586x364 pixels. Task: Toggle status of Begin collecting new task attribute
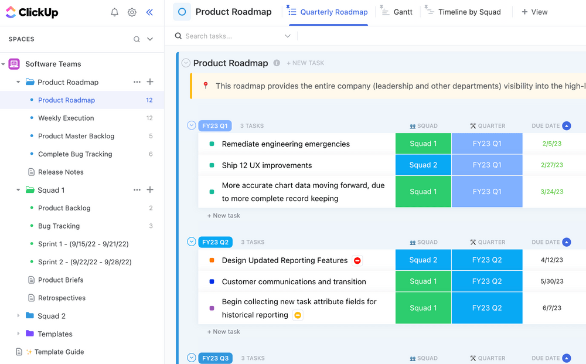pos(212,308)
